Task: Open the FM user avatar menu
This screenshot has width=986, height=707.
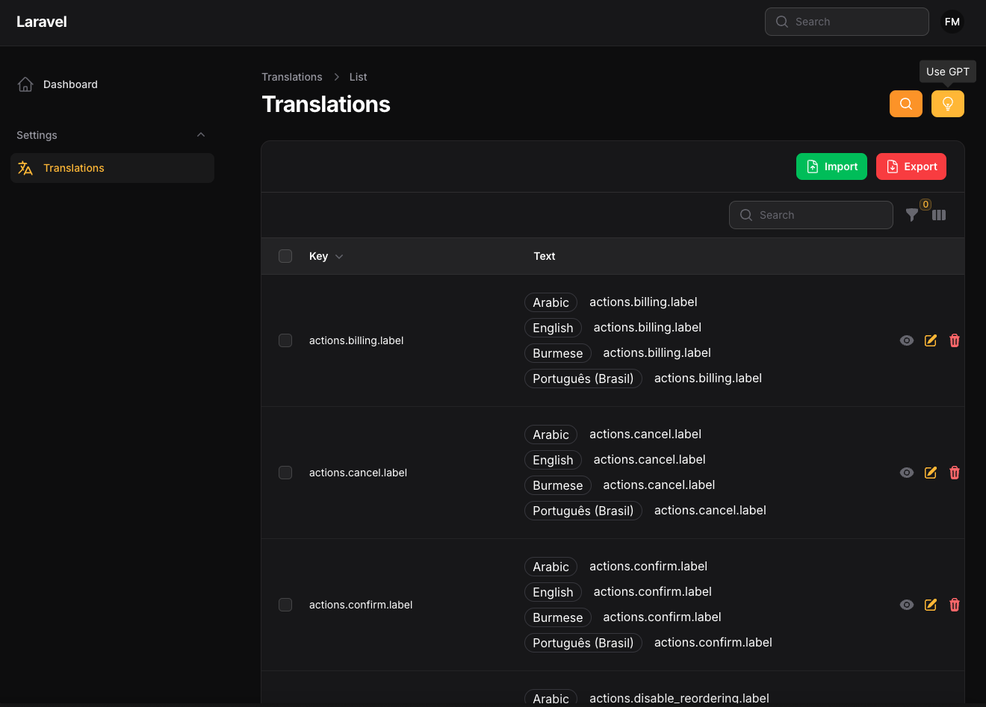Action: [x=952, y=22]
